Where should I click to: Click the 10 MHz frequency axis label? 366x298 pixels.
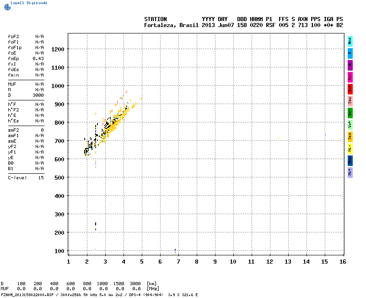click(x=233, y=262)
